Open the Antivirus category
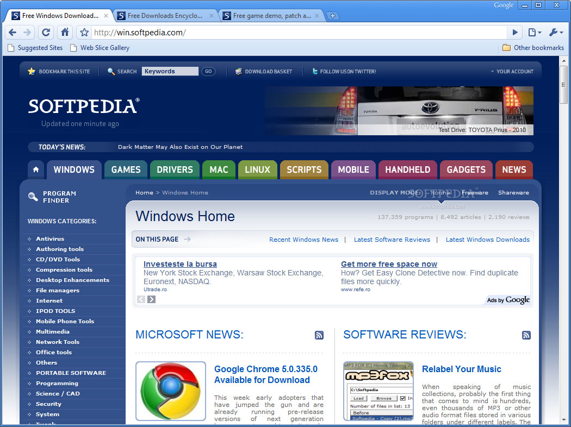Image resolution: width=571 pixels, height=427 pixels. [x=50, y=238]
